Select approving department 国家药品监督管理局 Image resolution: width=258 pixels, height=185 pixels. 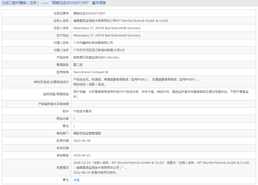[87, 133]
